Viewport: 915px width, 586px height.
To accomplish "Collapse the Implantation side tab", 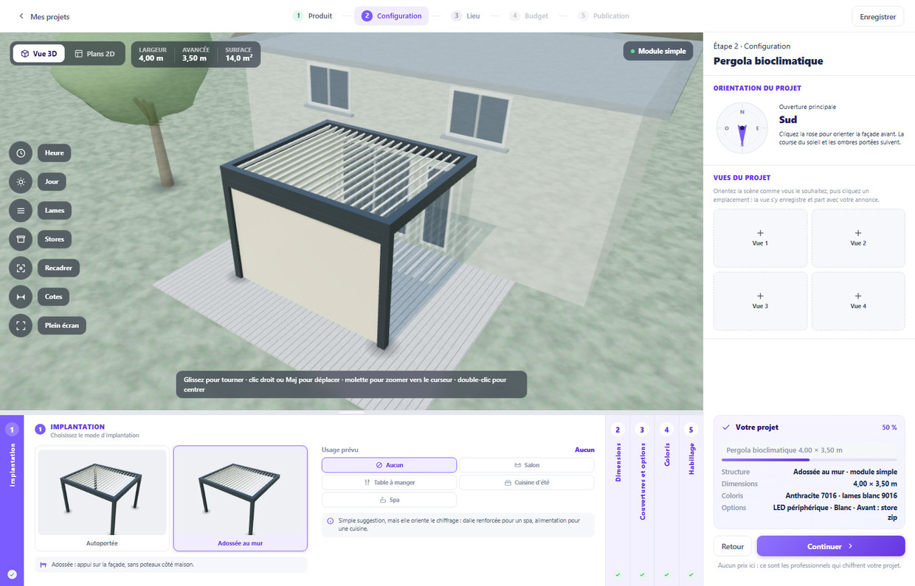I will pyautogui.click(x=12, y=501).
